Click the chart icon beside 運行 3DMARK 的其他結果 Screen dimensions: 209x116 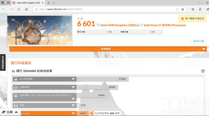pos(13,71)
